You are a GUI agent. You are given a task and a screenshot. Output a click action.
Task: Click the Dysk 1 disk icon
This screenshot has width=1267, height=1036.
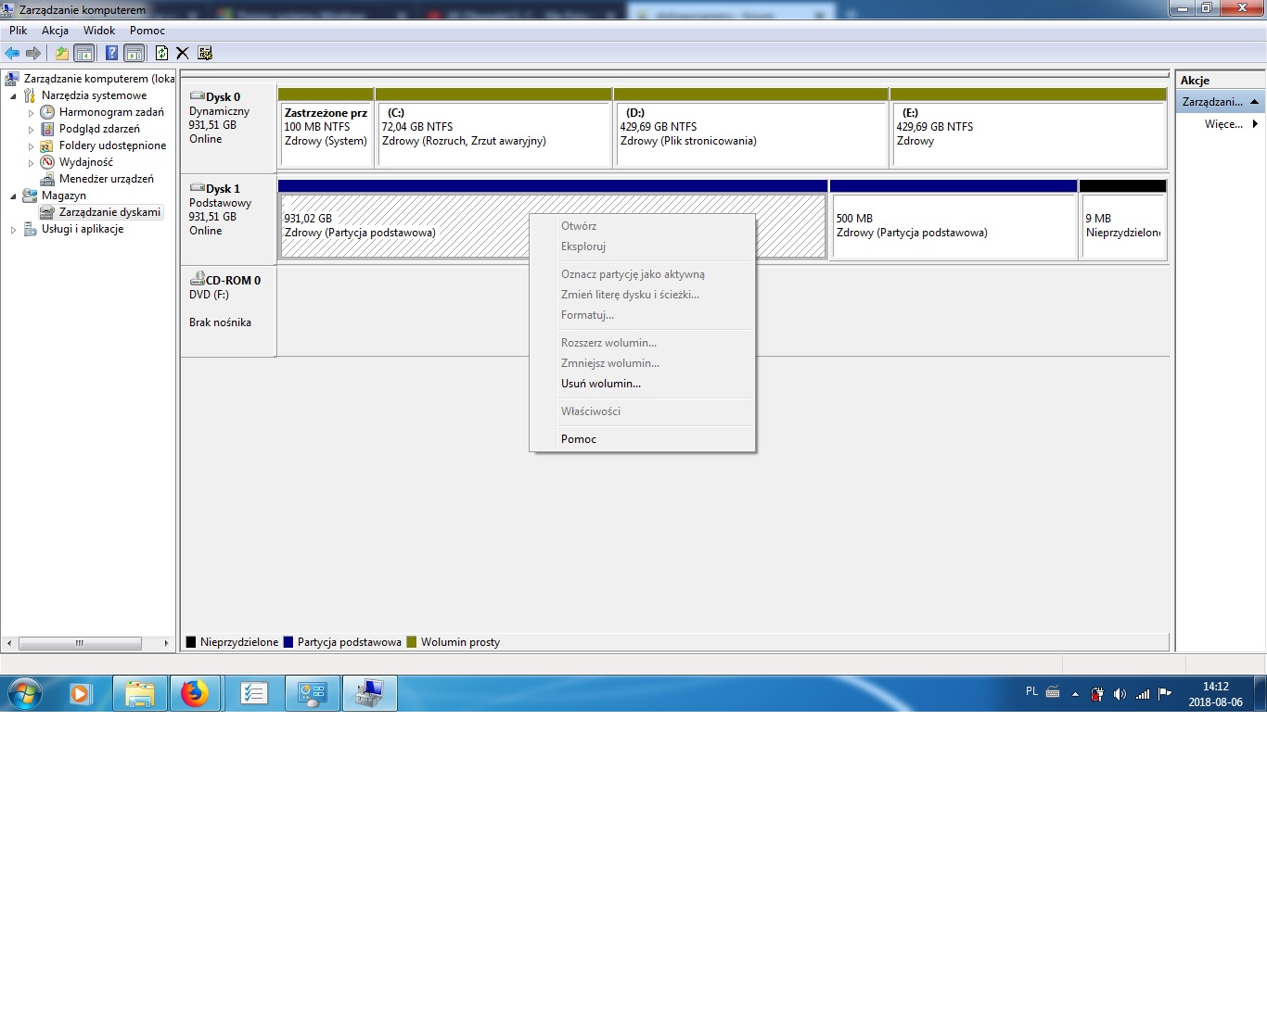pos(197,188)
